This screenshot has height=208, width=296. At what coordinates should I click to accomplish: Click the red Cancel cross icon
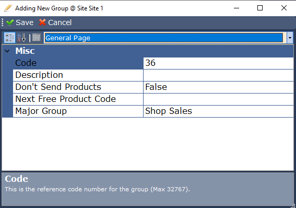click(42, 22)
